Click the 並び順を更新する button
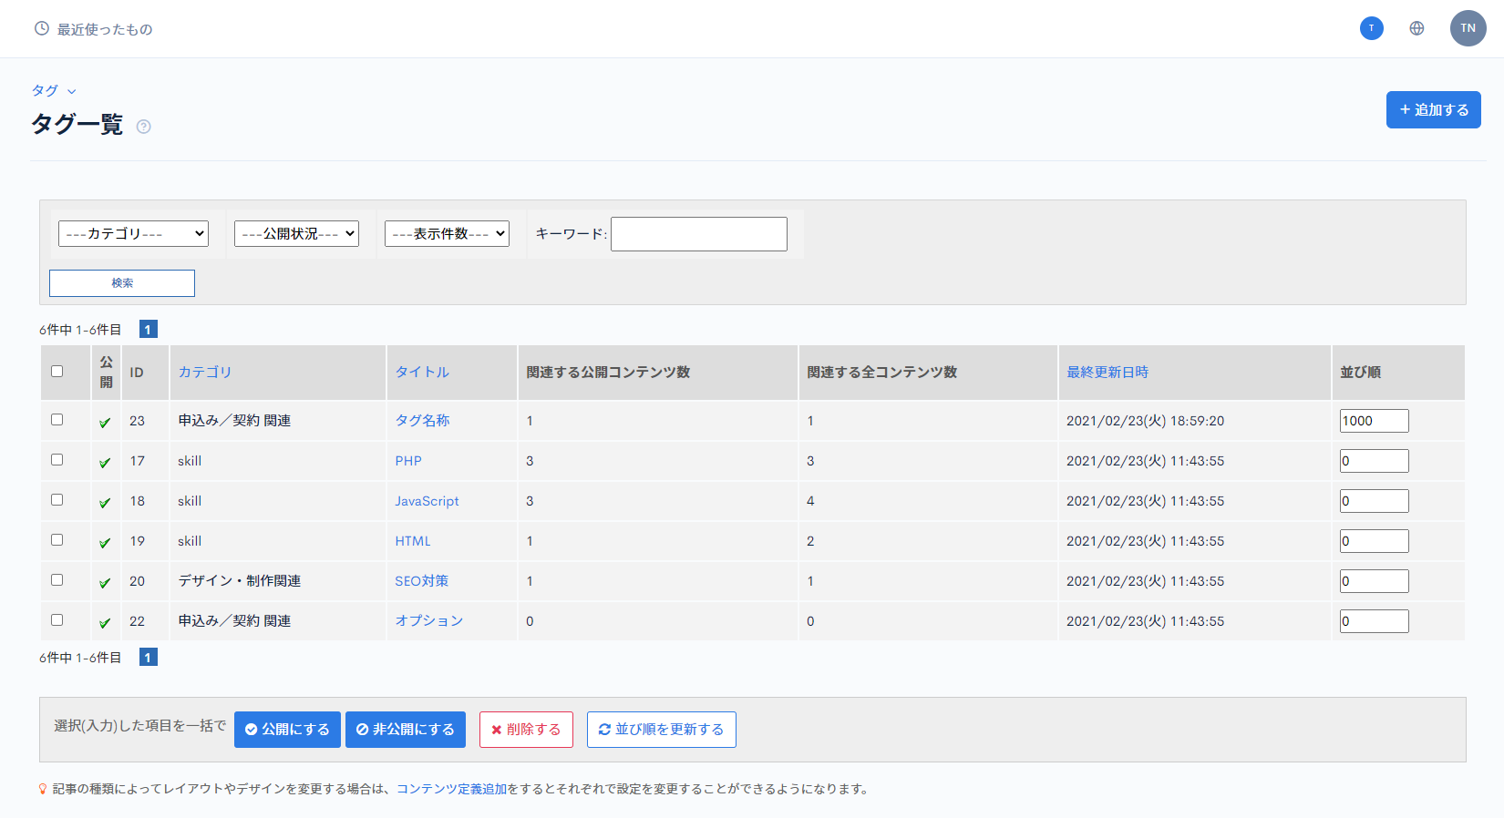 pos(661,730)
